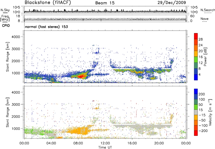Click the 60 tick on Nave axis
Image resolution: width=215 pixels, height=149 pixels.
click(x=192, y=16)
